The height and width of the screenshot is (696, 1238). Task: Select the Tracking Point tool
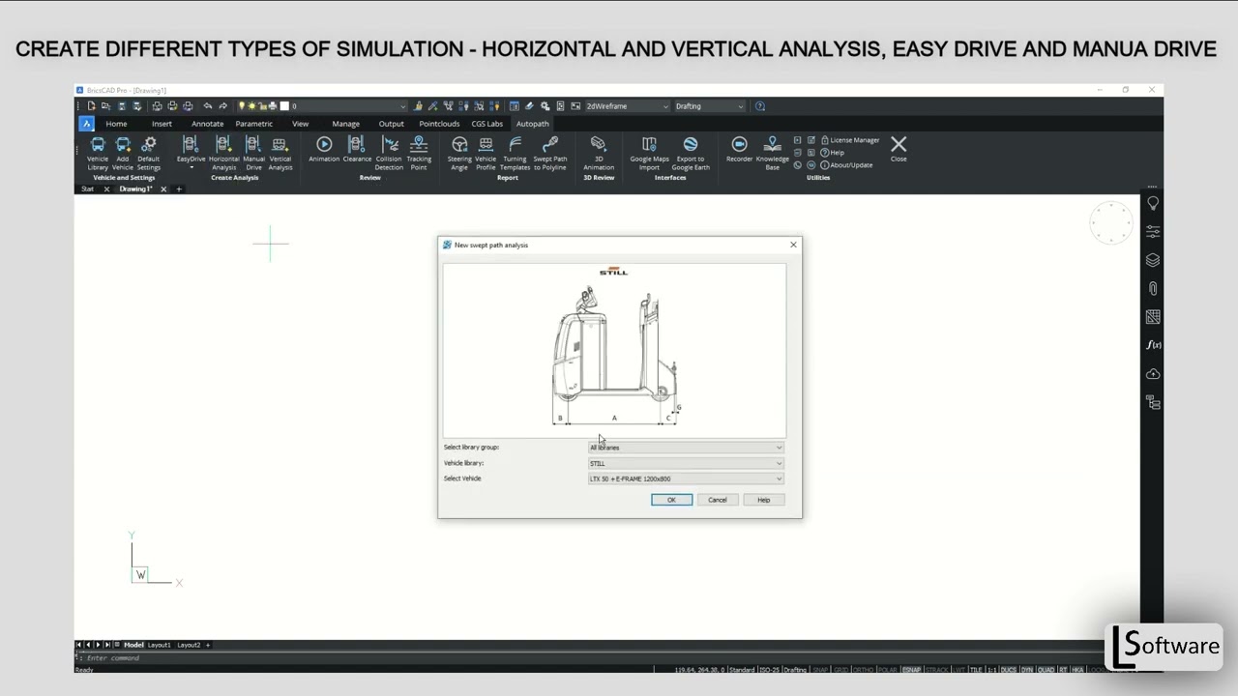[419, 153]
